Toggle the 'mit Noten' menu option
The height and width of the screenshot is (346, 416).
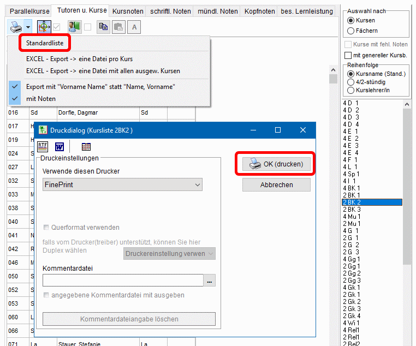pyautogui.click(x=40, y=99)
